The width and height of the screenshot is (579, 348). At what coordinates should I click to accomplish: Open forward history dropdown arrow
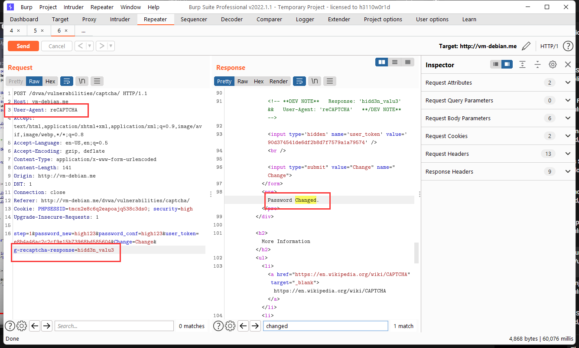(x=111, y=46)
